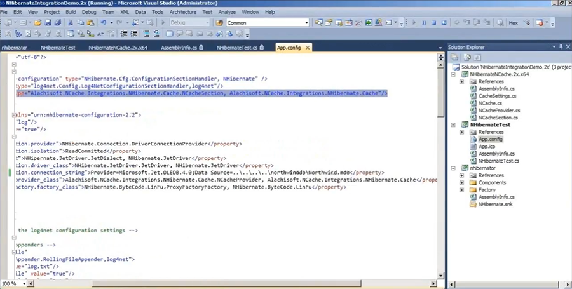Click Solution Explorer Refresh icon
572x289 pixels.
point(477,57)
